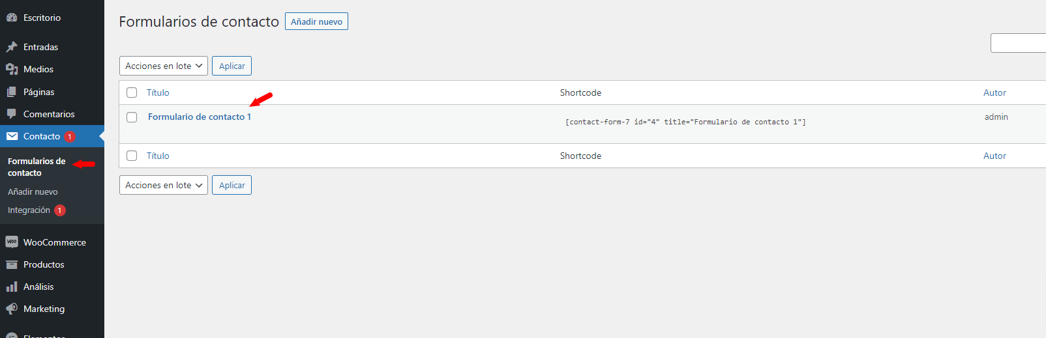This screenshot has width=1046, height=338.
Task: Click the Comentarios speech bubble icon
Action: (x=12, y=114)
